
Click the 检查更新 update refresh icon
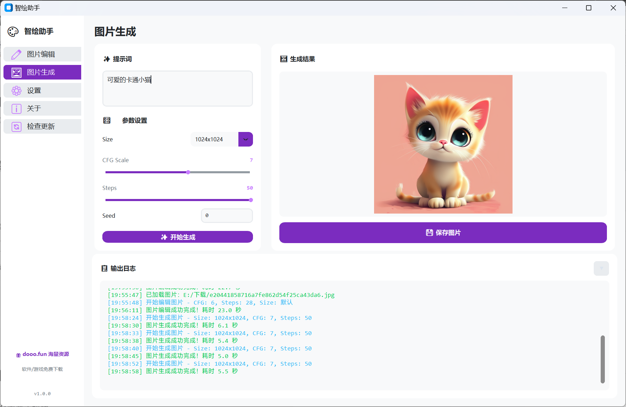pyautogui.click(x=16, y=126)
